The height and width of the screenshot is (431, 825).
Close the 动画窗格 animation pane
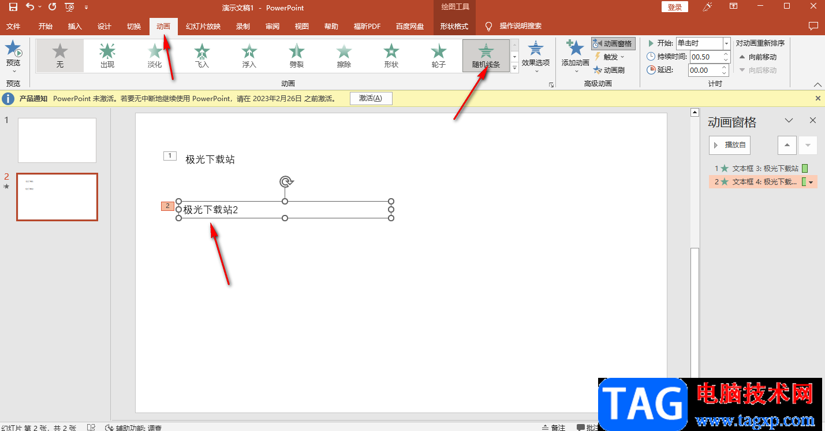pyautogui.click(x=813, y=120)
